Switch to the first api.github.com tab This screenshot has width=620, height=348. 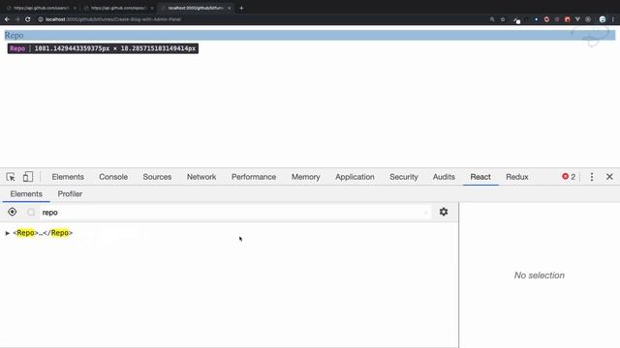click(42, 8)
